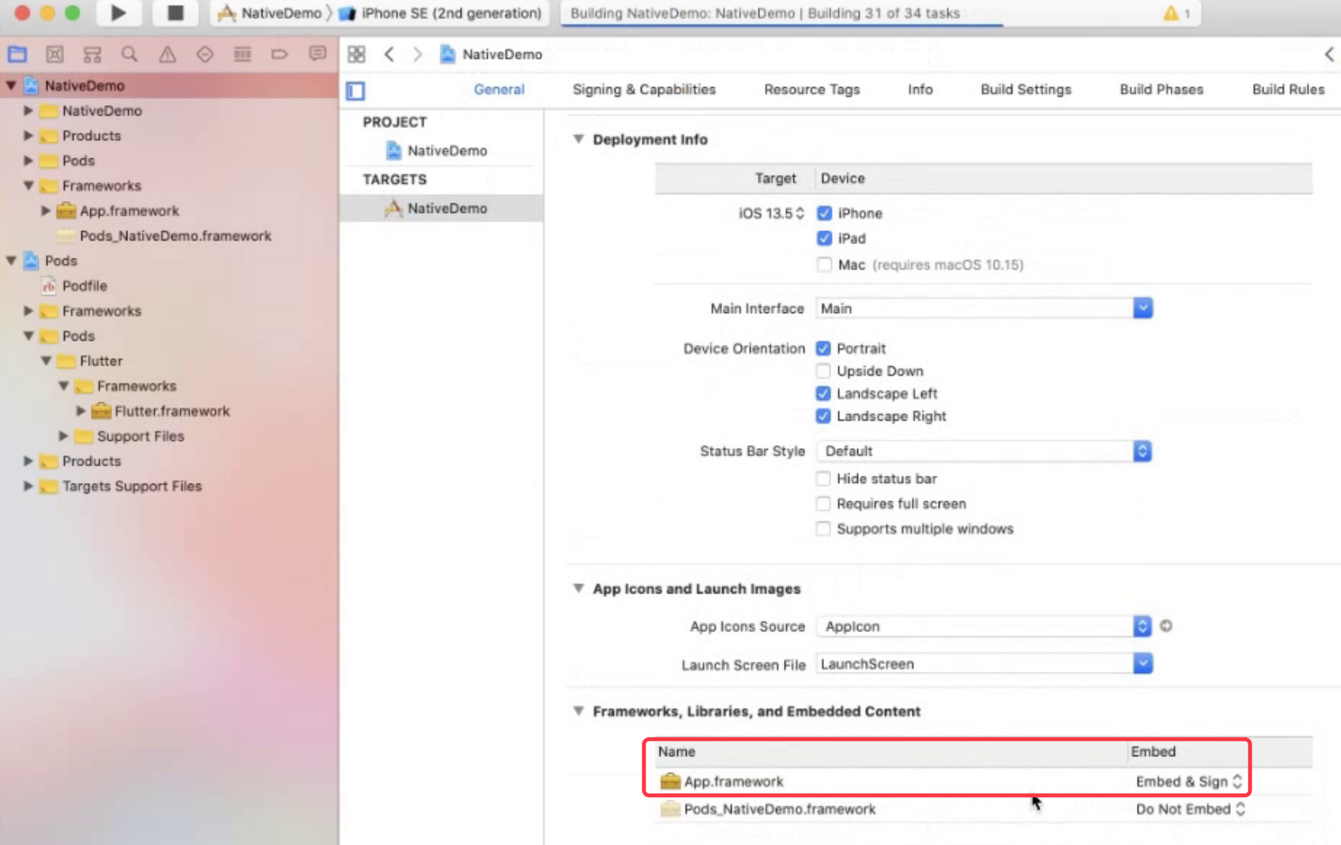
Task: Expand Targets Support Files folder
Action: (x=28, y=486)
